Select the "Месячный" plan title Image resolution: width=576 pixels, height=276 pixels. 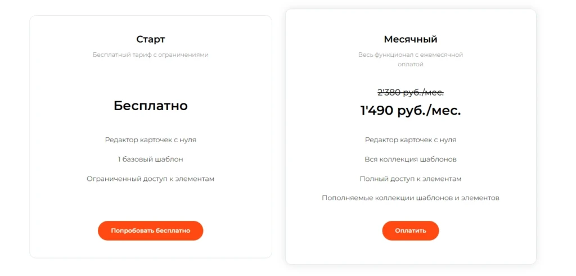click(x=411, y=39)
